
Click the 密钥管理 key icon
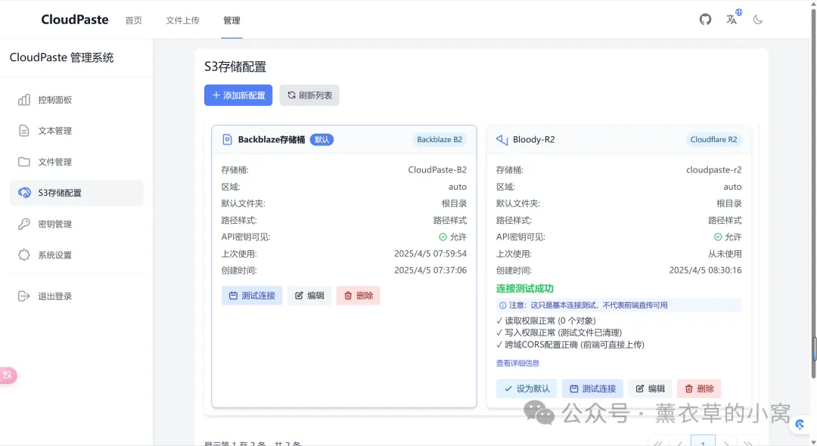24,224
